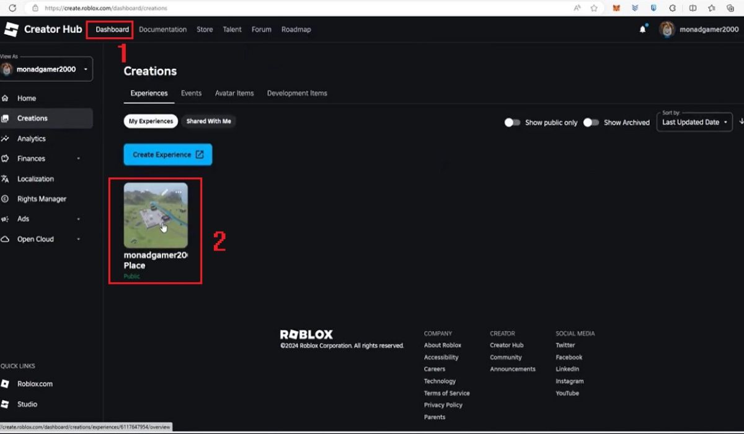
Task: Bookmark the page with star icon
Action: (x=594, y=8)
